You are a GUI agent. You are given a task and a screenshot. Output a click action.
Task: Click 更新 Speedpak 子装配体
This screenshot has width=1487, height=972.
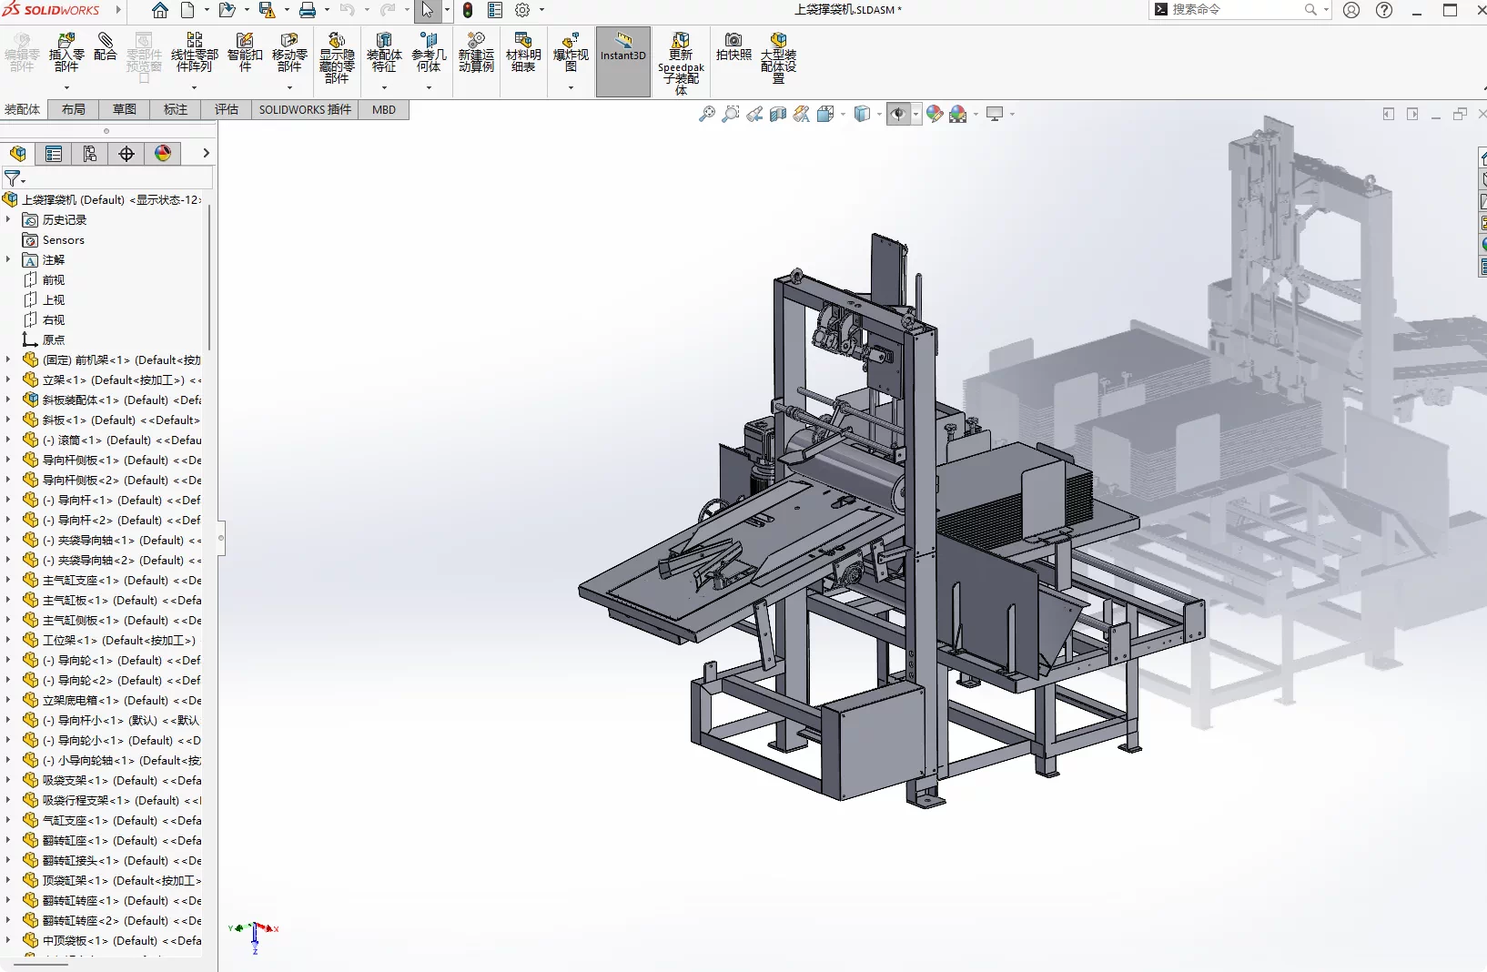681,64
